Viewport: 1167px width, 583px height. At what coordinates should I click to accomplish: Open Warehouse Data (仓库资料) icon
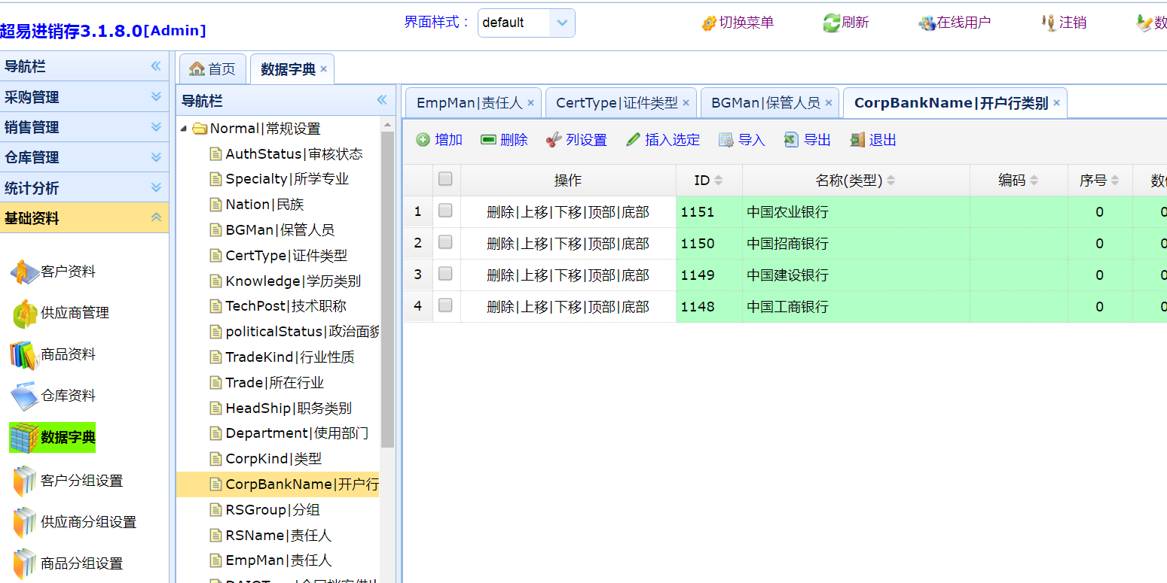pyautogui.click(x=25, y=396)
